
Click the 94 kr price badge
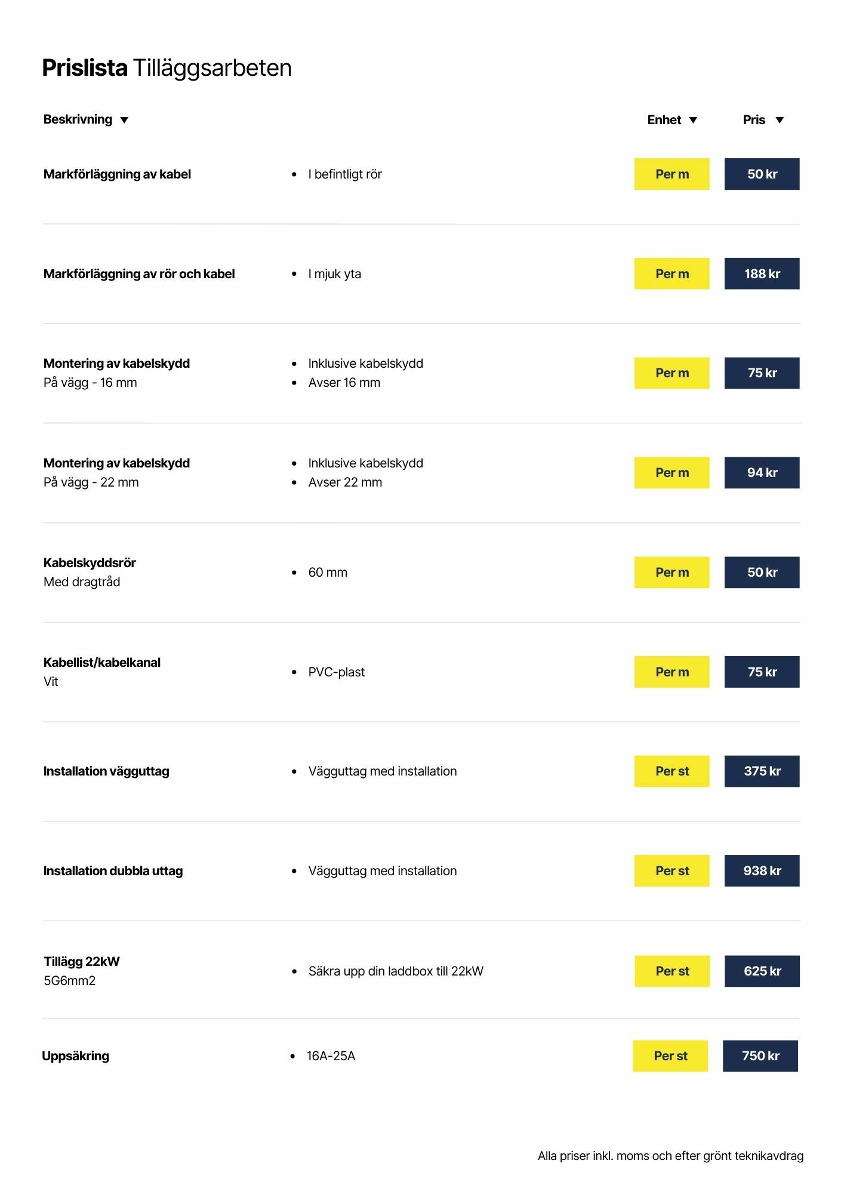[x=762, y=472]
